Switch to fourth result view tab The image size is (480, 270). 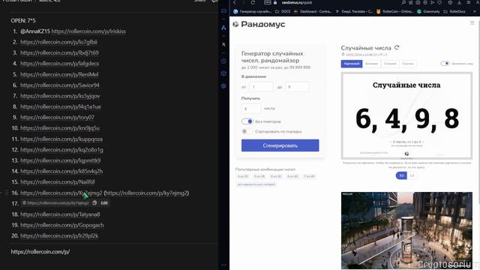click(x=408, y=64)
